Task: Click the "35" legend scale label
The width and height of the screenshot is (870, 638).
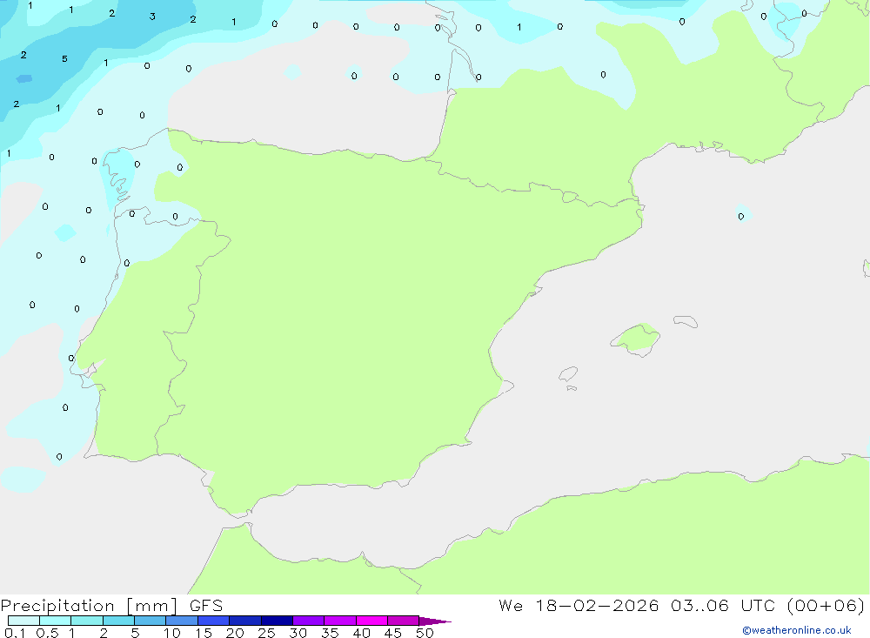Action: 330,633
